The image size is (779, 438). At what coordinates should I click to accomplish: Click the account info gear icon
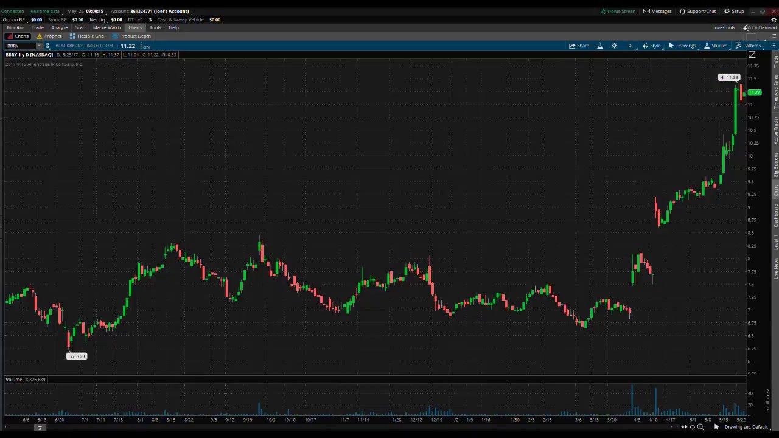coord(774,19)
